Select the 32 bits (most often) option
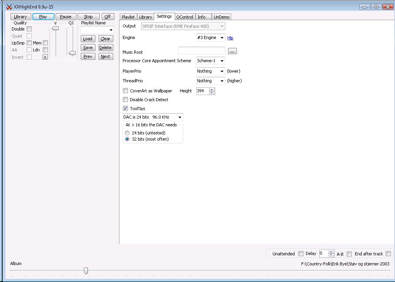395x282 pixels. pos(127,139)
